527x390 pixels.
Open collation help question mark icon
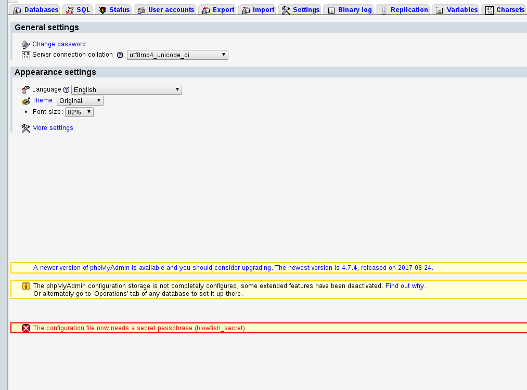(120, 55)
